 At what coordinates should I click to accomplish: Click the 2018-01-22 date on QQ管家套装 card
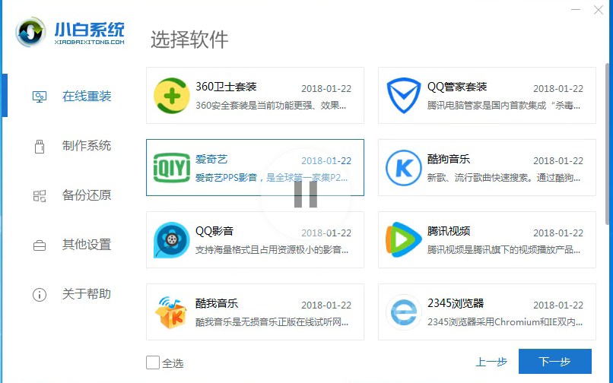[558, 89]
